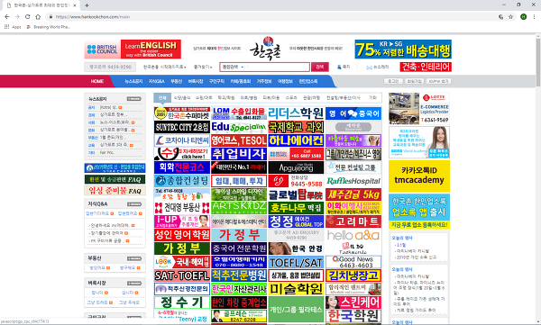Open the 통합검색 search type dropdown
The width and height of the screenshot is (541, 325).
click(234, 67)
